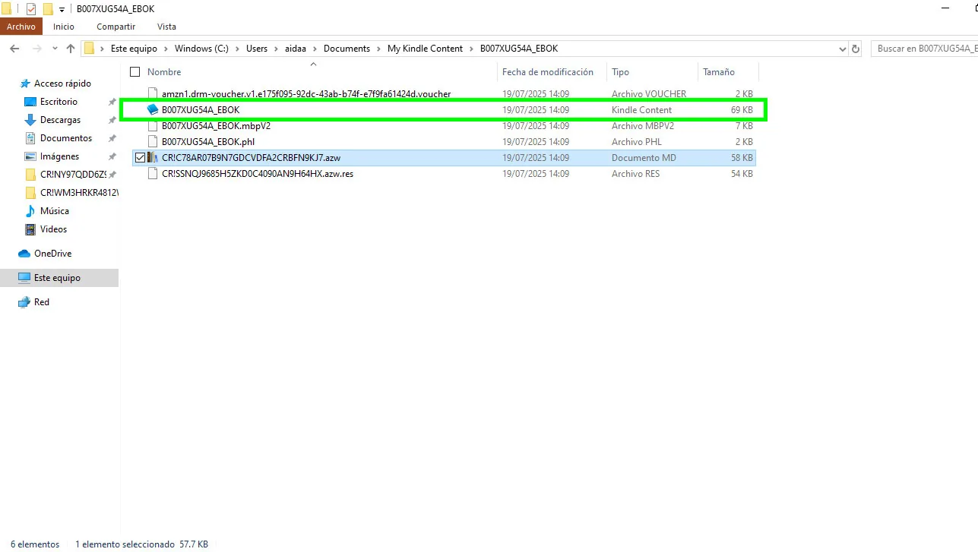The height and width of the screenshot is (552, 978).
Task: Expand the chevron after Windows (C:) breadcrumb
Action: click(x=237, y=49)
